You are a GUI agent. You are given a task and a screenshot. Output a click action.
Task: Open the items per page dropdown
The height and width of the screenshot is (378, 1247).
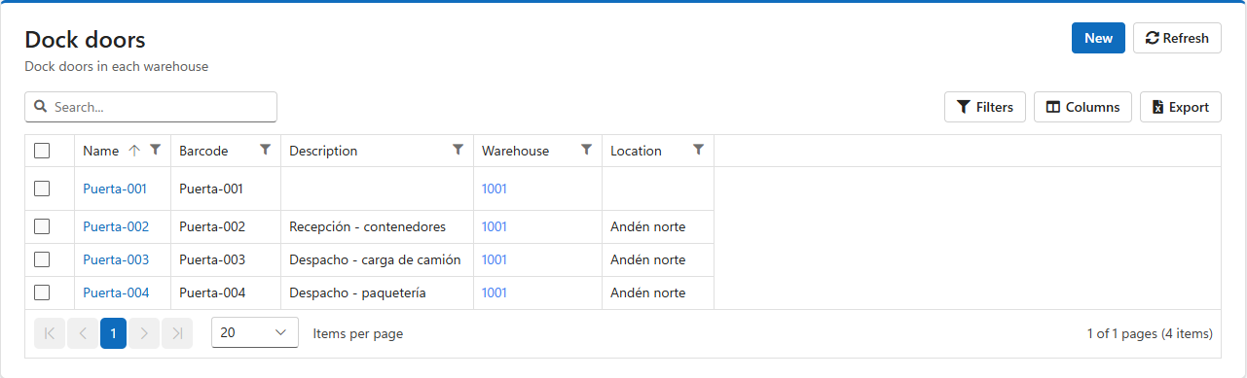pyautogui.click(x=255, y=332)
